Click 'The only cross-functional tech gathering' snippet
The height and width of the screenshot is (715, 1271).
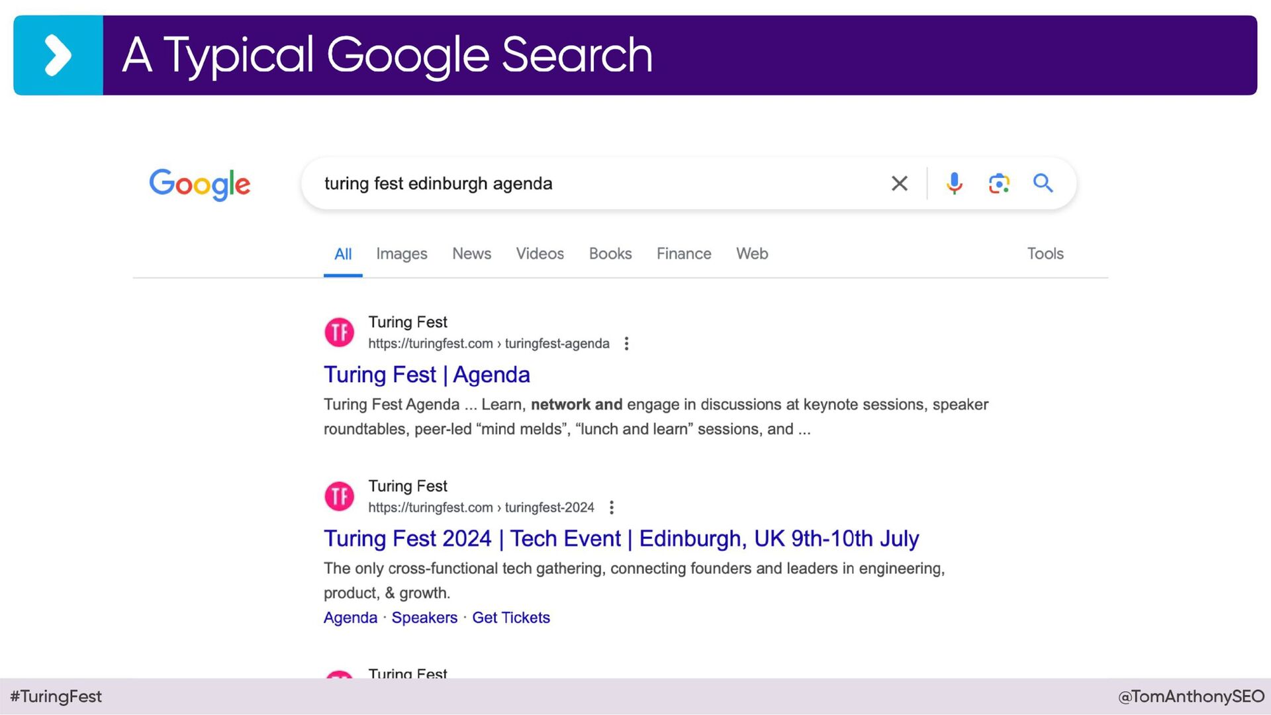point(634,581)
